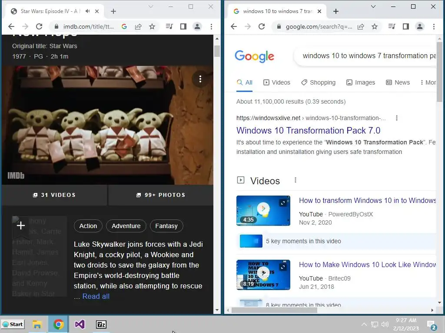The width and height of the screenshot is (445, 333).
Task: Bookmark the Google search page
Action: point(375,26)
